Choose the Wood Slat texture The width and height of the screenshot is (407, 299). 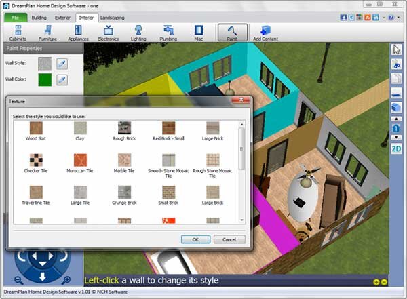pyautogui.click(x=36, y=132)
